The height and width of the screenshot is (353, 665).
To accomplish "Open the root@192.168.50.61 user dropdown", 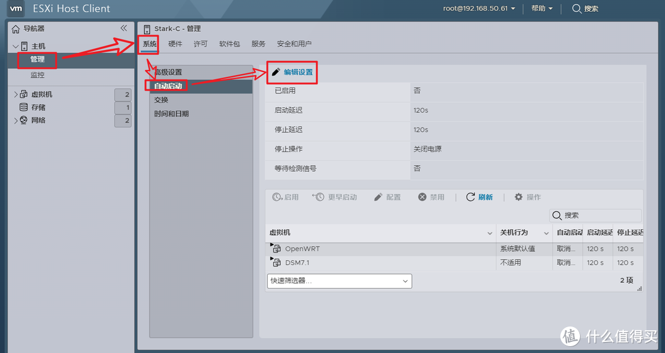I will [x=479, y=9].
